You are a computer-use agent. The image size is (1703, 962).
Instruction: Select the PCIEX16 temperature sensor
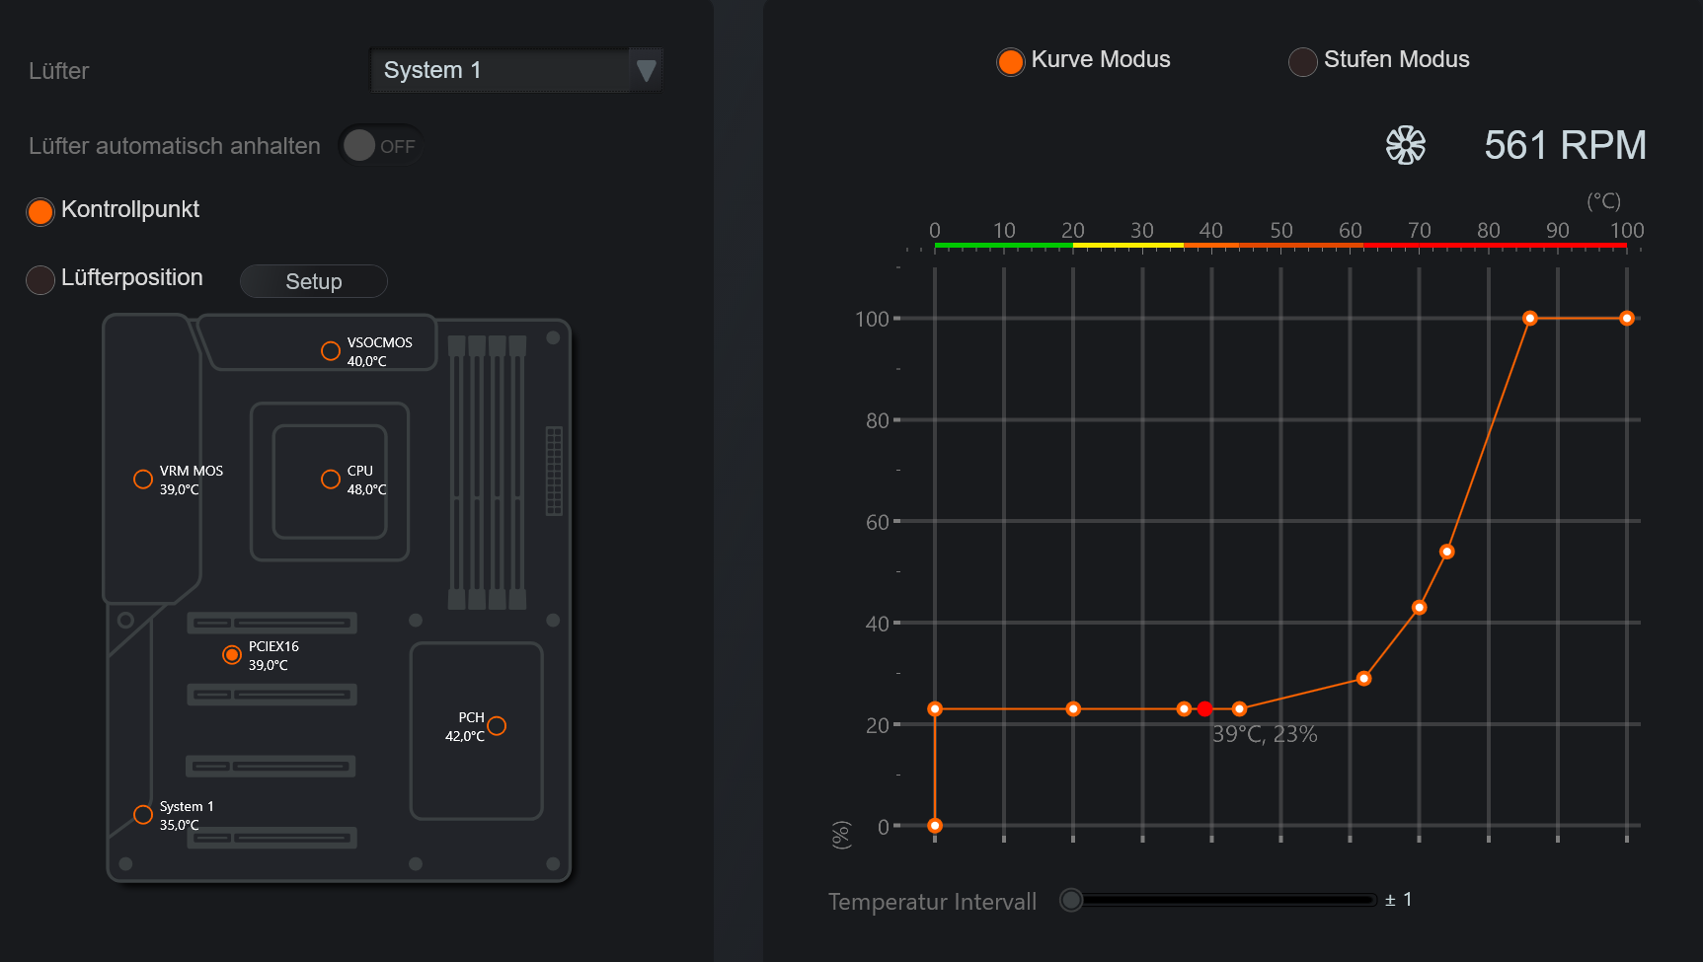coord(232,654)
